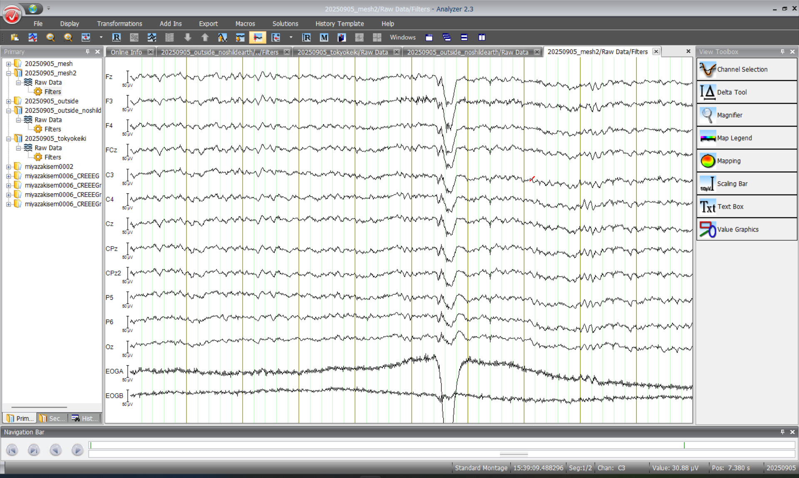Expand the 20250905_mesh tree node

(8, 64)
